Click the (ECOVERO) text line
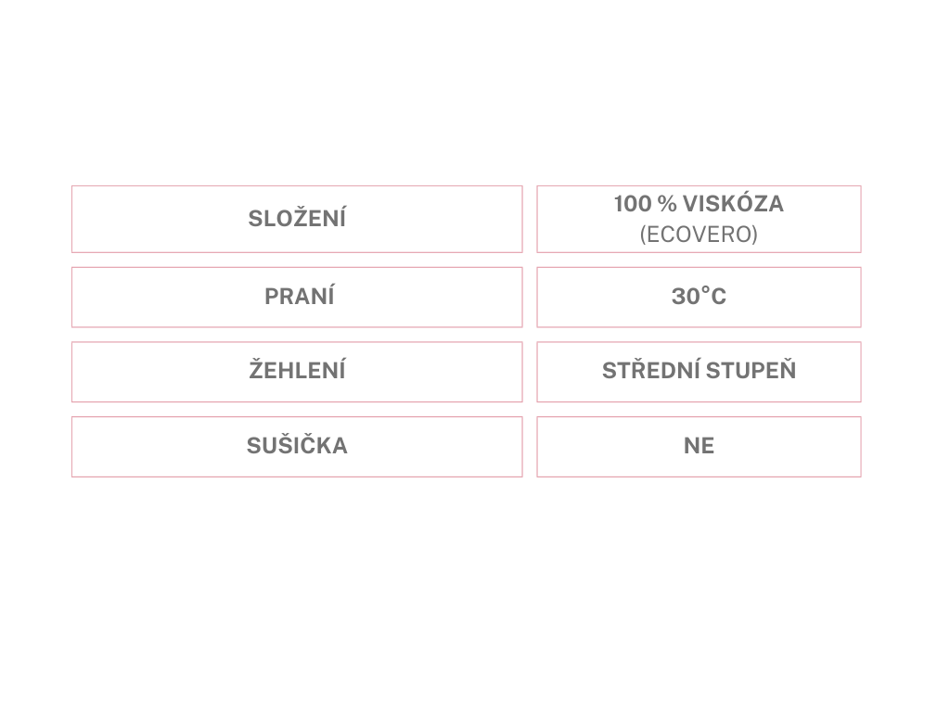Viewport: 950px width, 712px height. [x=699, y=235]
